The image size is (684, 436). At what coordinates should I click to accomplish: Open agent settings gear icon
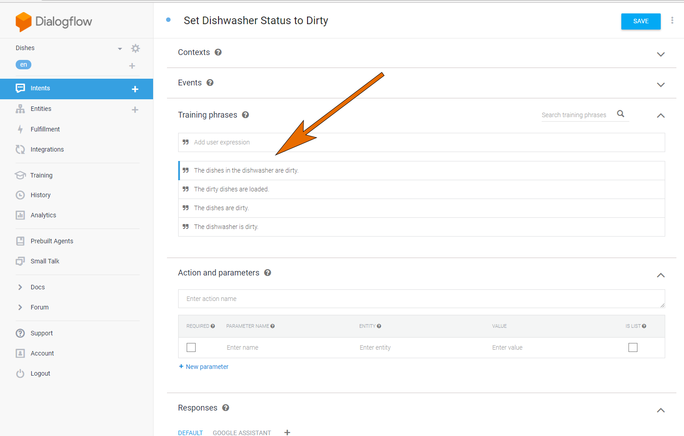135,48
